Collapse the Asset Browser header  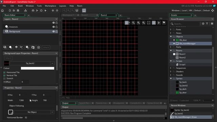click(x=212, y=19)
